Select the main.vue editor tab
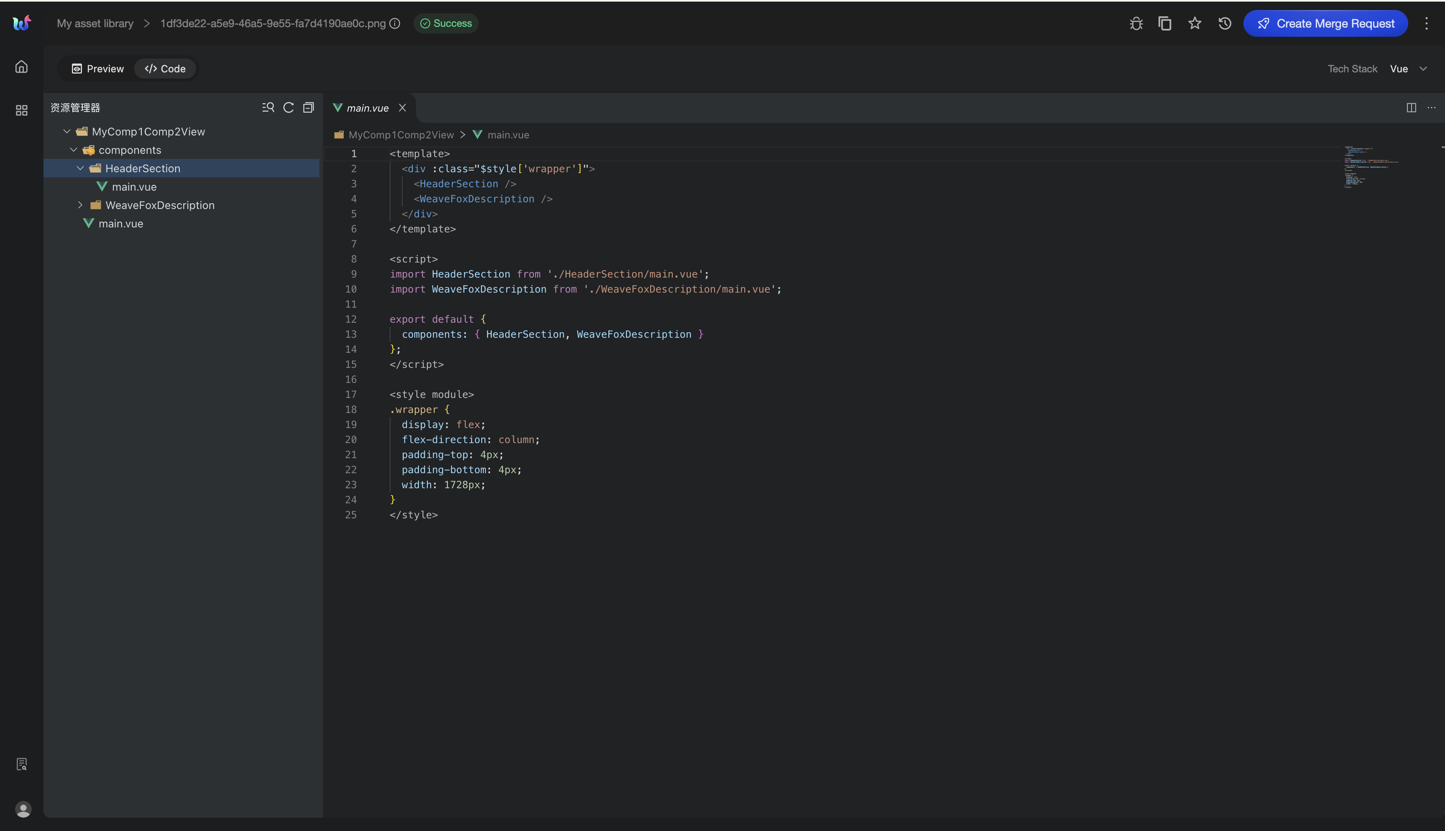 pos(367,108)
